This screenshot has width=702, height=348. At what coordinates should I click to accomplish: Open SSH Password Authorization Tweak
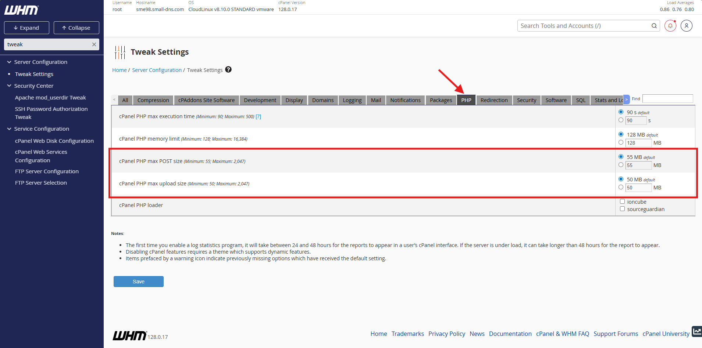click(x=51, y=113)
